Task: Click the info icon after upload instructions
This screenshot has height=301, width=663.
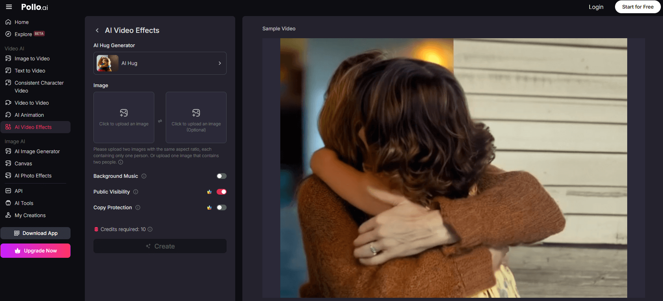Action: (x=121, y=162)
